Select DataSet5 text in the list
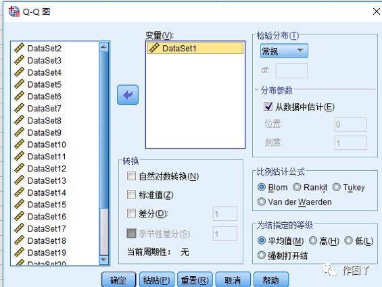 click(45, 84)
